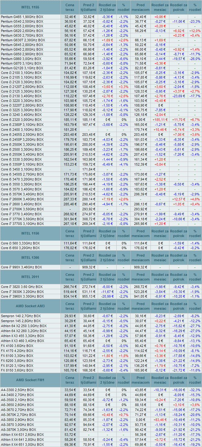Click the 934,14 € current price cell

tap(70, 296)
